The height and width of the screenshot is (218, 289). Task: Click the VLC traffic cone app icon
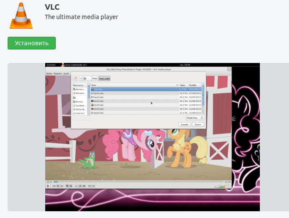(x=21, y=16)
